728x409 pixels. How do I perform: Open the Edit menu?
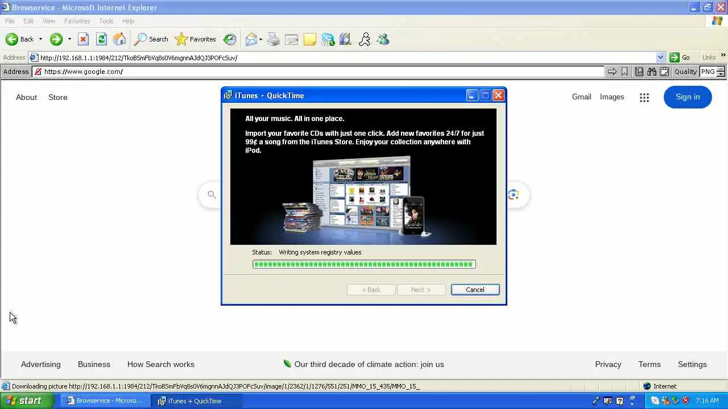pos(28,21)
